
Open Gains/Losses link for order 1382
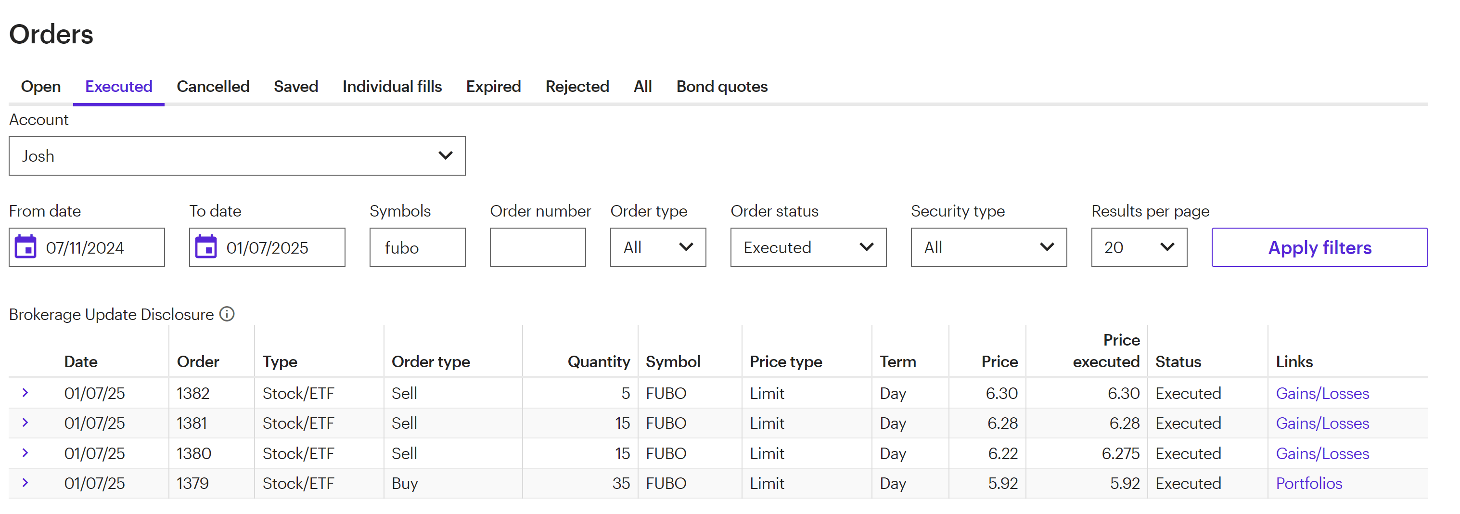(x=1322, y=393)
